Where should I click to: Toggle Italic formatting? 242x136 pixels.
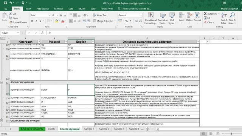point(36,21)
